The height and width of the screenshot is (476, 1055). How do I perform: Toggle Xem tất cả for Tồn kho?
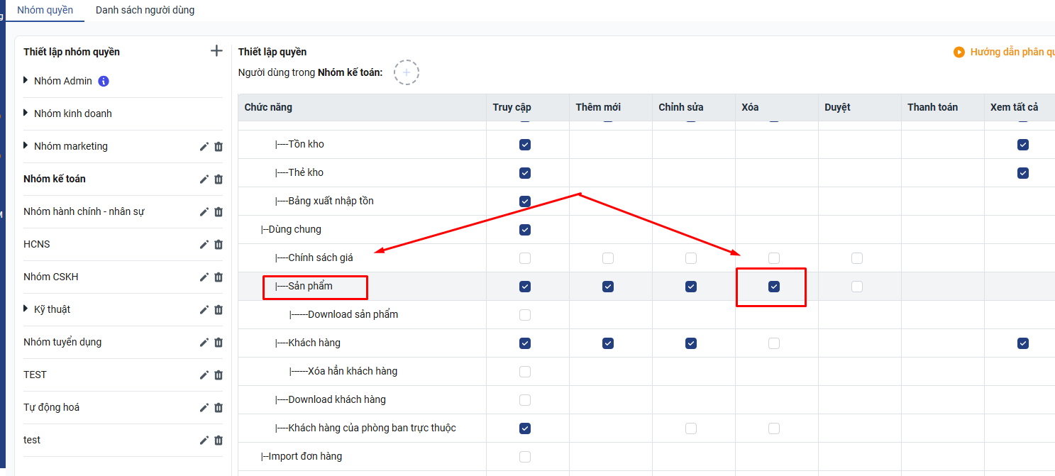1022,145
